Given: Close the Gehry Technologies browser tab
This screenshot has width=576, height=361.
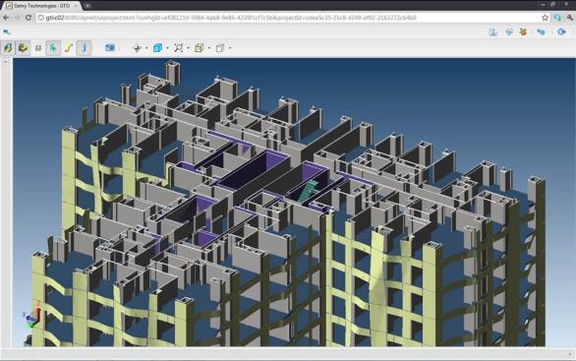Looking at the screenshot, I should [x=76, y=6].
